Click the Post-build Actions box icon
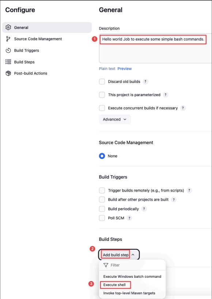The image size is (212, 299). 8,73
